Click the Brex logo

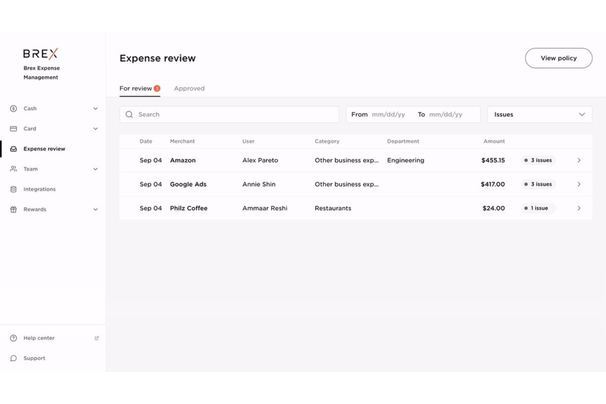pos(41,54)
